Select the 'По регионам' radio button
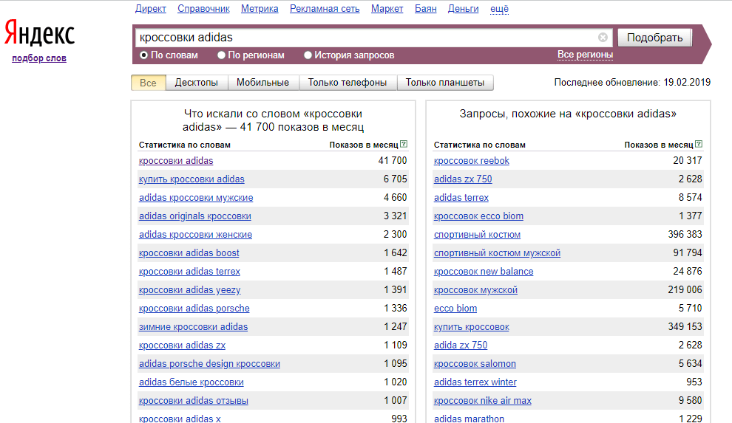The image size is (732, 423). click(x=222, y=55)
